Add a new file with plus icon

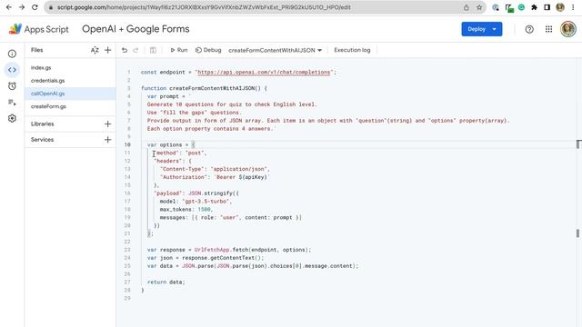coord(107,50)
